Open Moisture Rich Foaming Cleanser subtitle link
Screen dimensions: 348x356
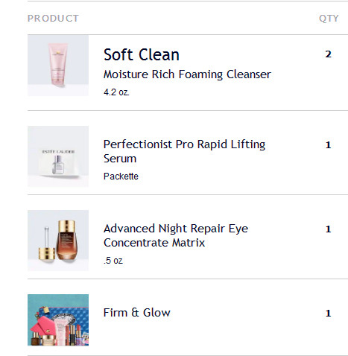[x=187, y=74]
